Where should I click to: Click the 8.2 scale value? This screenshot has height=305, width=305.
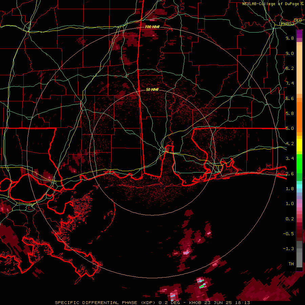pos(290,68)
